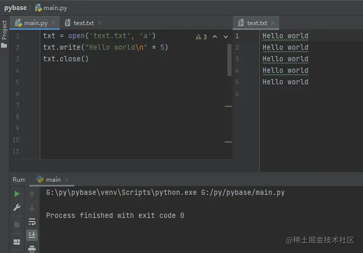Image resolution: width=363 pixels, height=253 pixels.
Task: Click the pybase breadcrumb
Action: tap(16, 8)
